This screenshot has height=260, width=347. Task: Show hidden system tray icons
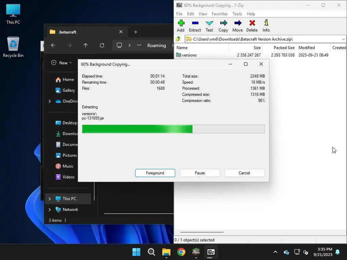(x=275, y=252)
